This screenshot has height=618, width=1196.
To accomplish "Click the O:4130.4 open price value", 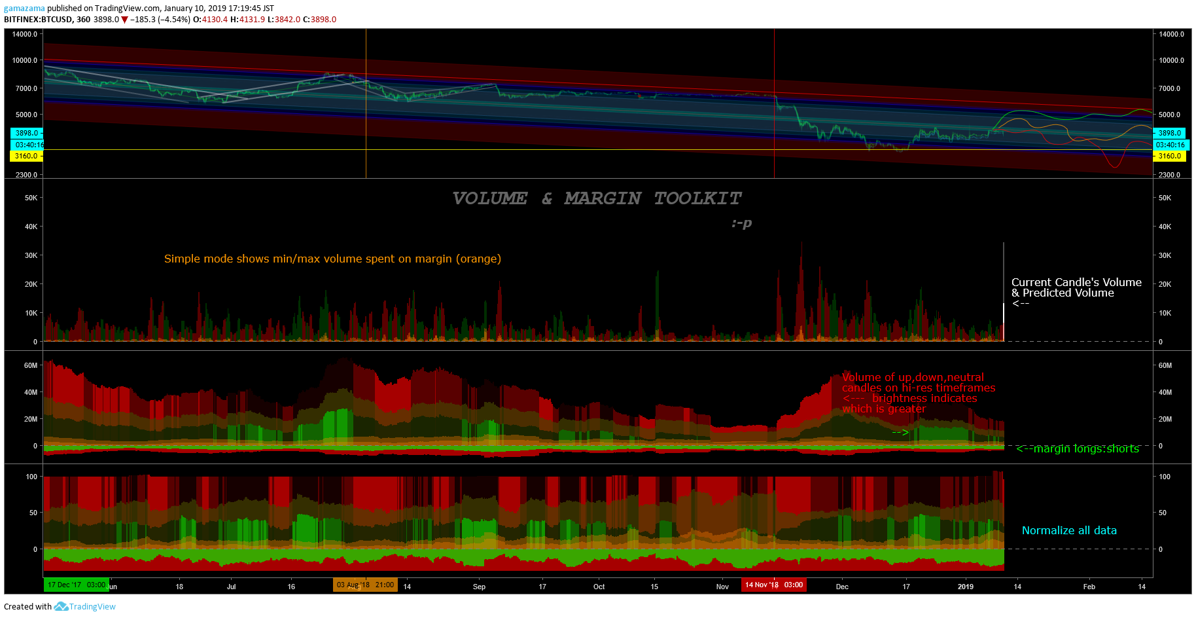I will coord(210,20).
